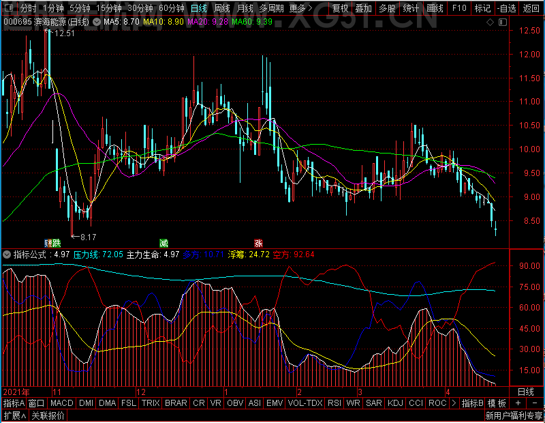Viewport: 545px width, 423px height.
Task: Click the 叠加 overlay button
Action: pos(364,8)
